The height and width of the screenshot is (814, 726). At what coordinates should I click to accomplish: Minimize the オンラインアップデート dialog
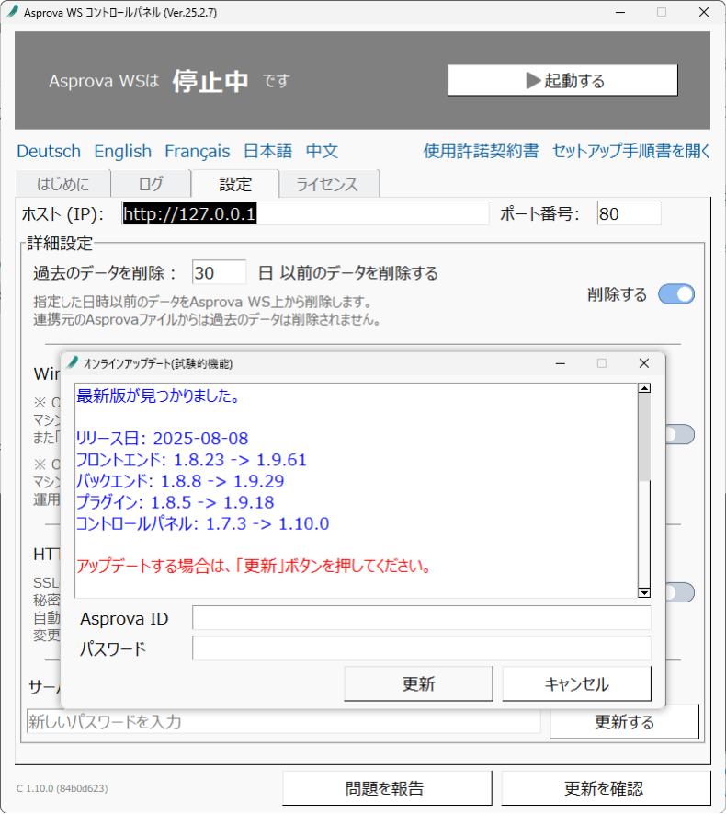[x=560, y=363]
